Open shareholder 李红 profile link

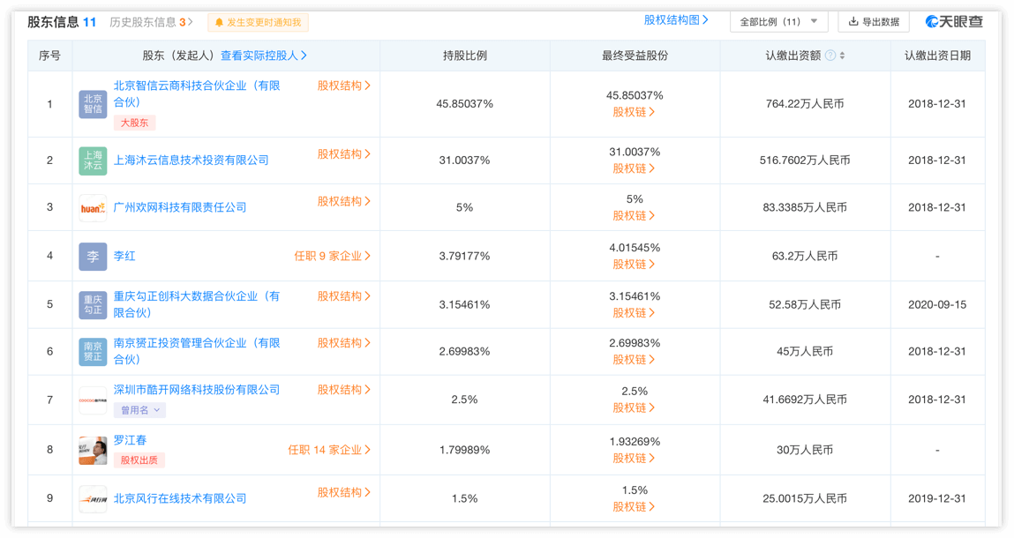pos(124,256)
